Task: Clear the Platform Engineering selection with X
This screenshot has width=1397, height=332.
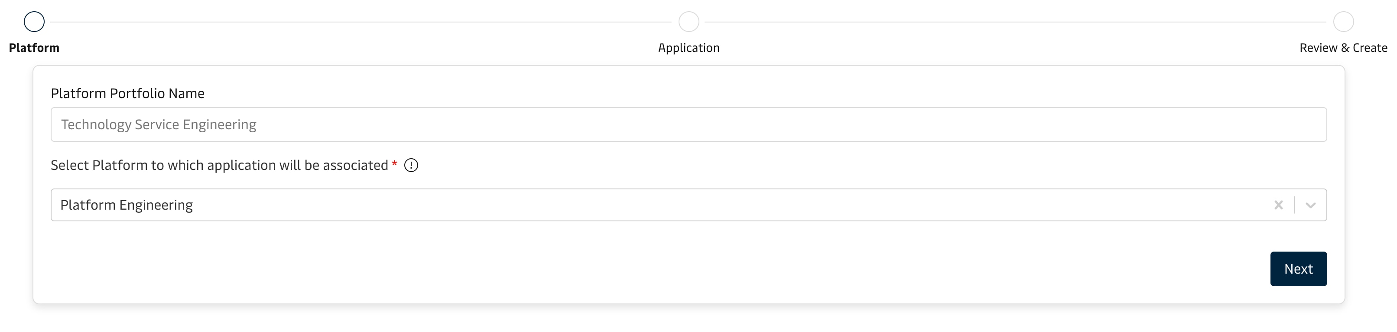Action: (x=1278, y=205)
